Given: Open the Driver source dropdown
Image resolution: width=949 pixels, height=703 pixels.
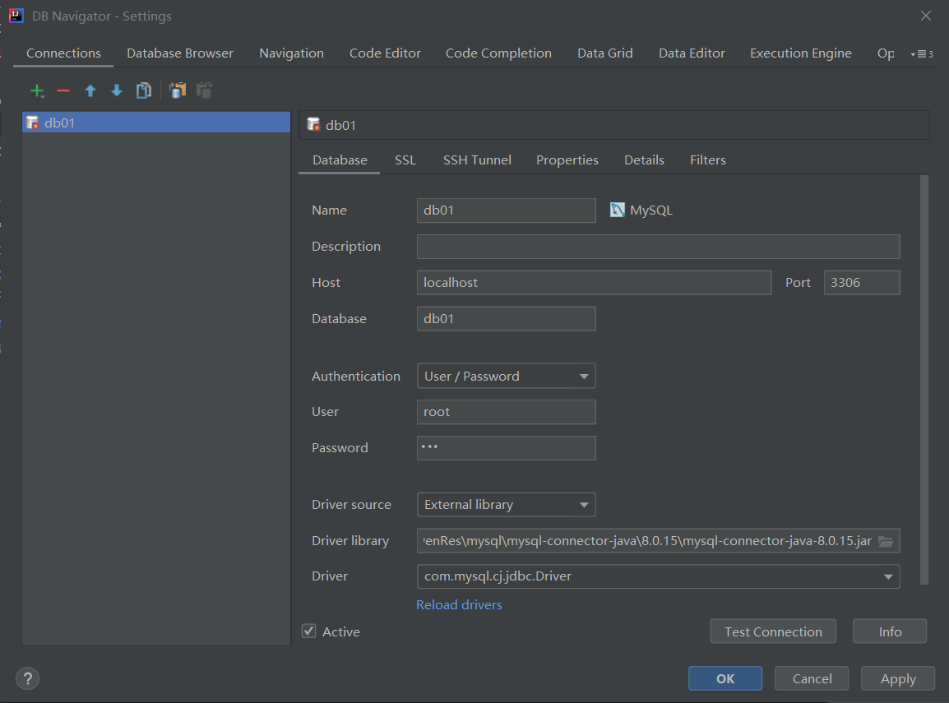Looking at the screenshot, I should pyautogui.click(x=585, y=504).
